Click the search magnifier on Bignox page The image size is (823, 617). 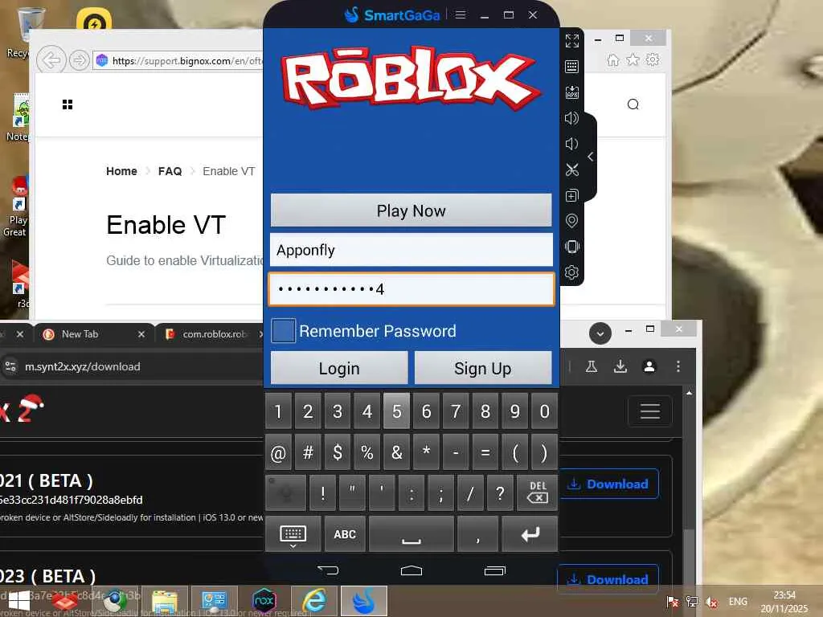pyautogui.click(x=633, y=104)
